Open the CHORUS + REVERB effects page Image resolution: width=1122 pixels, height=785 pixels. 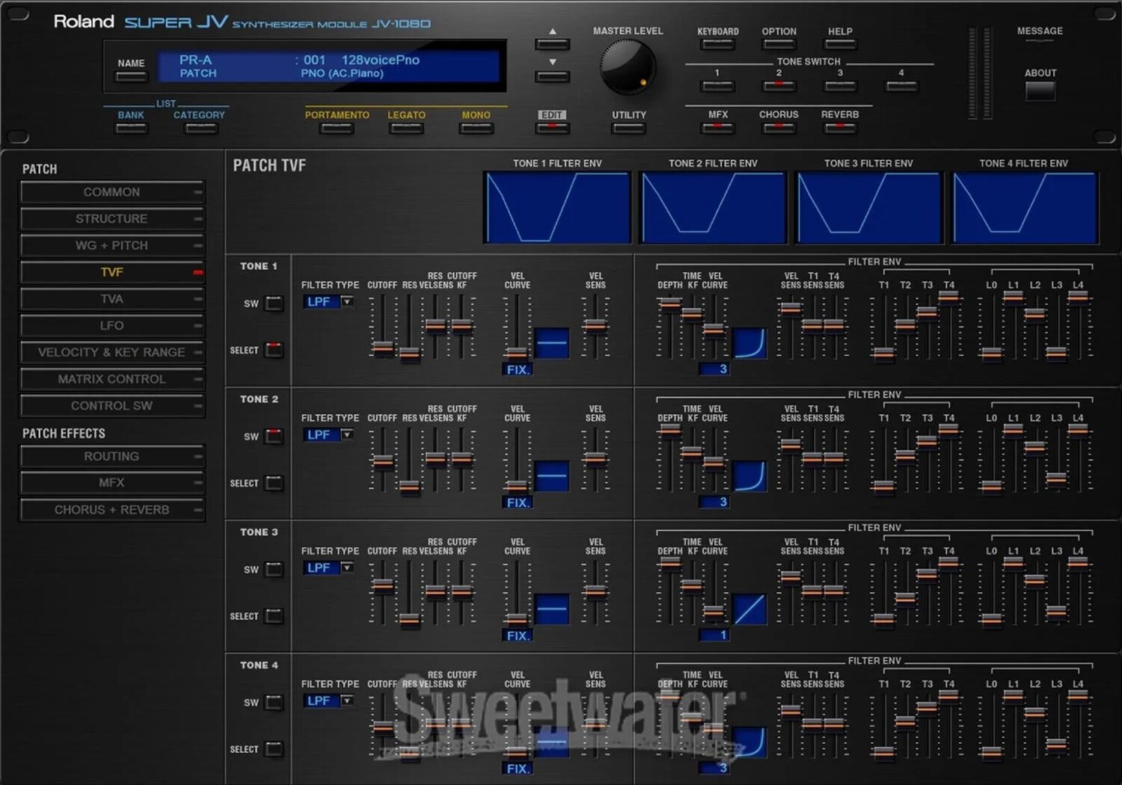[111, 510]
